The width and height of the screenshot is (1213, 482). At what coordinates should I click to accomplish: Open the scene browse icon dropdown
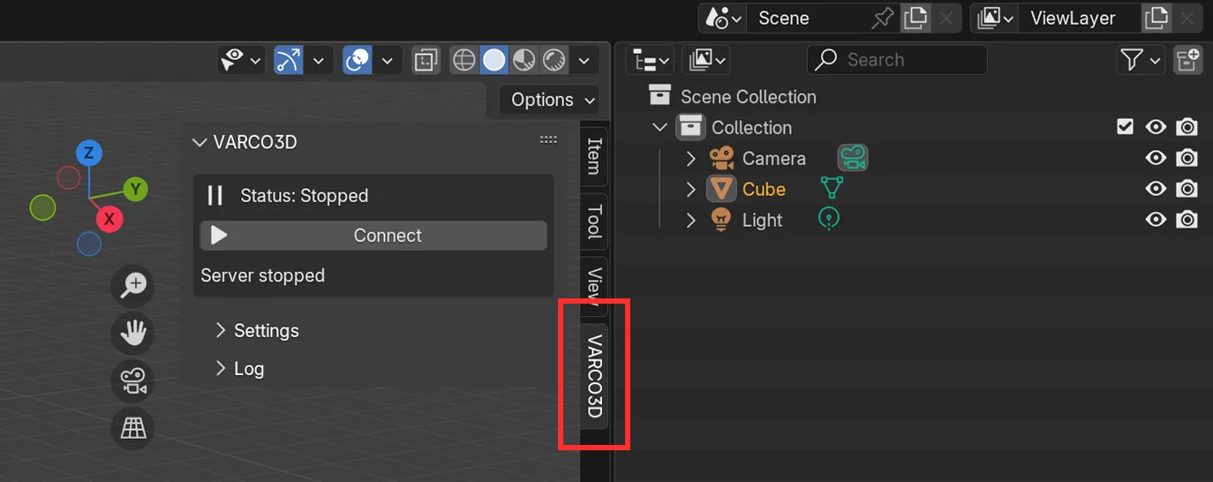(x=722, y=19)
